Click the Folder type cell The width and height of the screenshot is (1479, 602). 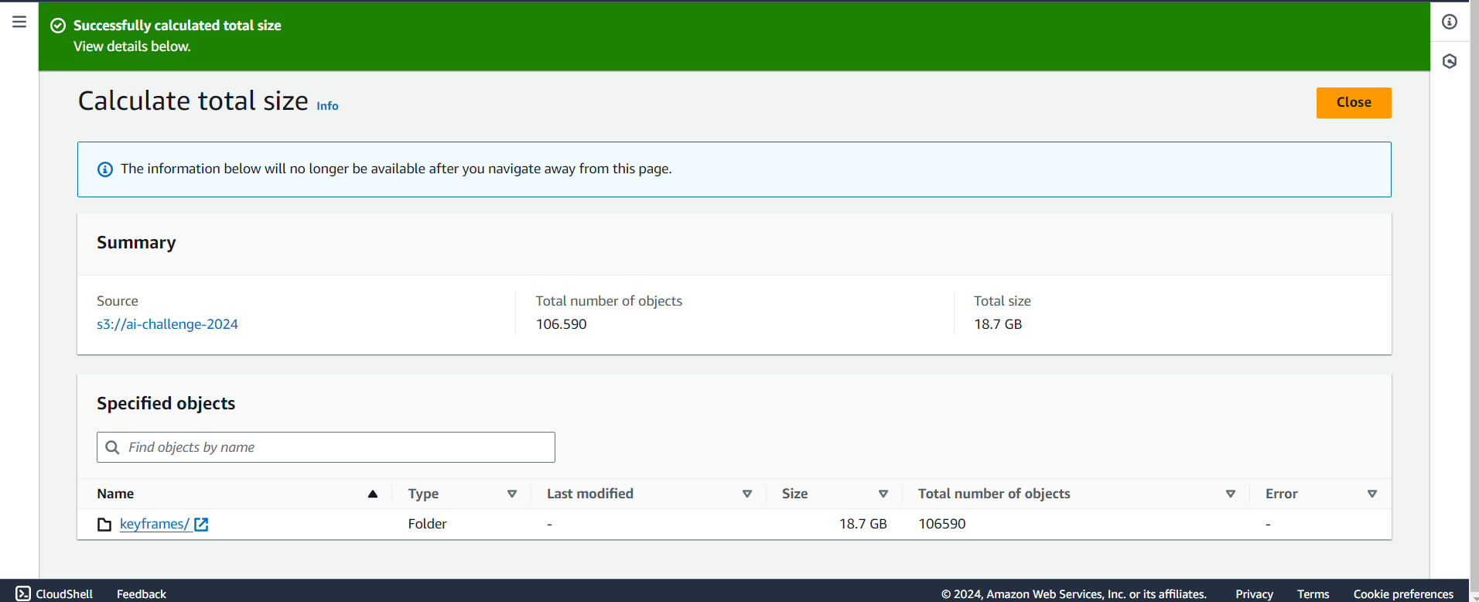pos(427,524)
